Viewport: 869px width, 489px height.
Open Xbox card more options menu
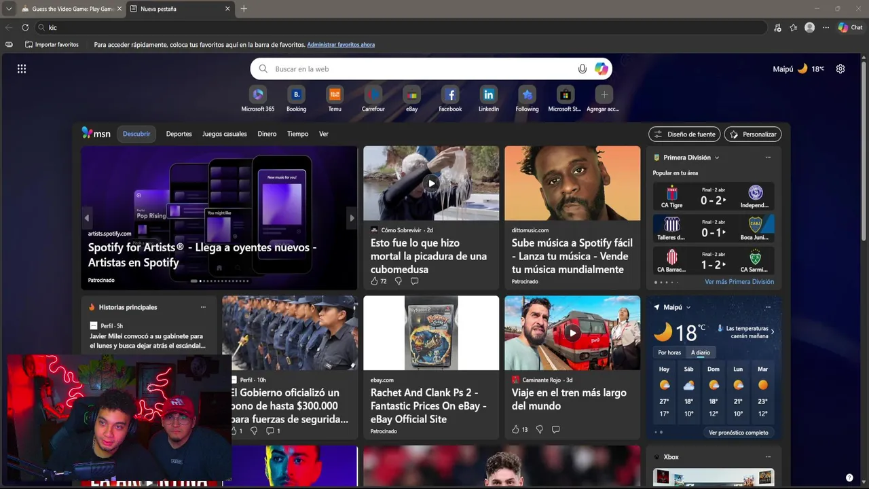click(x=768, y=457)
